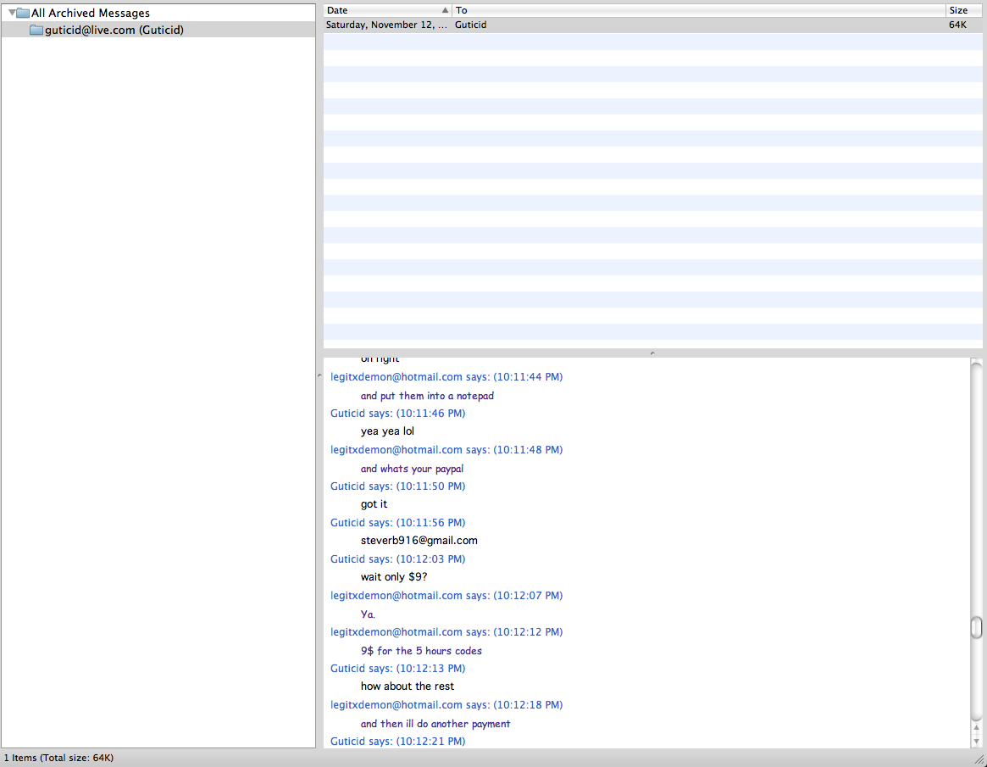Click the sidebar divider handle beside the transcript
The image size is (987, 767).
coord(319,376)
